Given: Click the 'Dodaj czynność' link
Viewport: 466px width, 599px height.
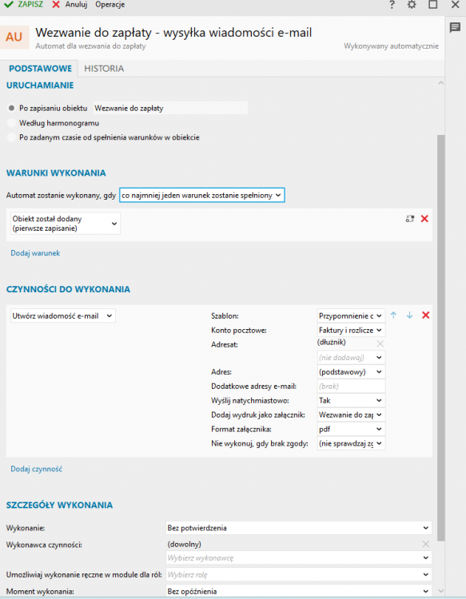Looking at the screenshot, I should tap(36, 469).
